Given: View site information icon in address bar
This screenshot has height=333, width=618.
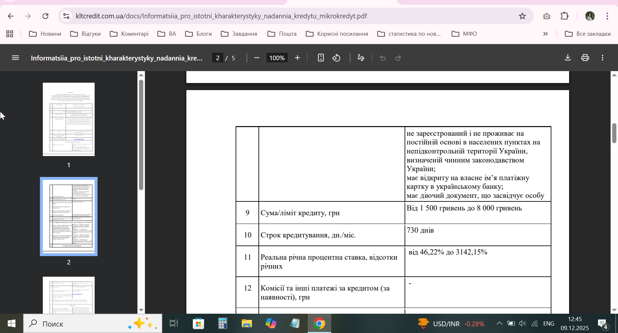Looking at the screenshot, I should click(x=66, y=16).
